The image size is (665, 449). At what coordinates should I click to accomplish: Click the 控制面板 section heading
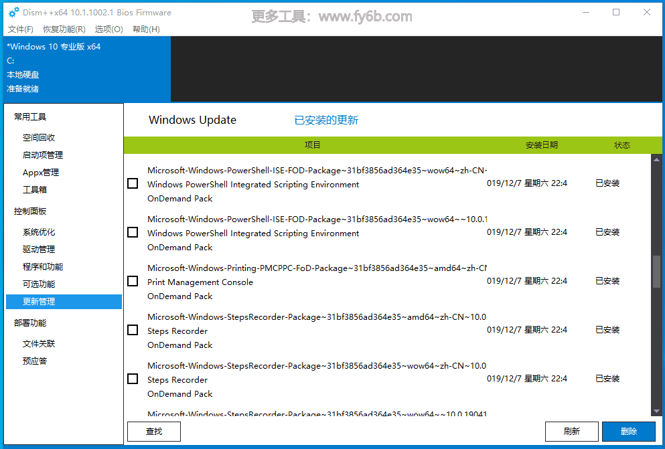(x=30, y=211)
